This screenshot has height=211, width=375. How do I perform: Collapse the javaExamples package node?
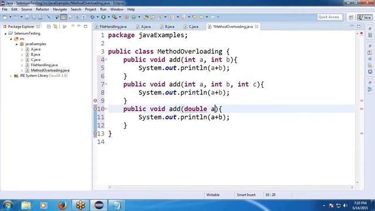16,44
